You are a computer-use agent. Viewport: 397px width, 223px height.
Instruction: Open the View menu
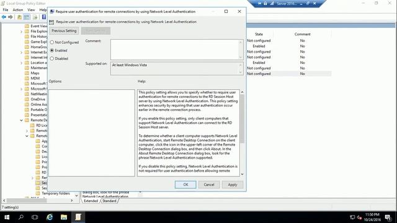[x=31, y=10]
